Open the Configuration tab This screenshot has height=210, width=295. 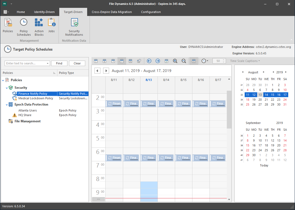151,12
